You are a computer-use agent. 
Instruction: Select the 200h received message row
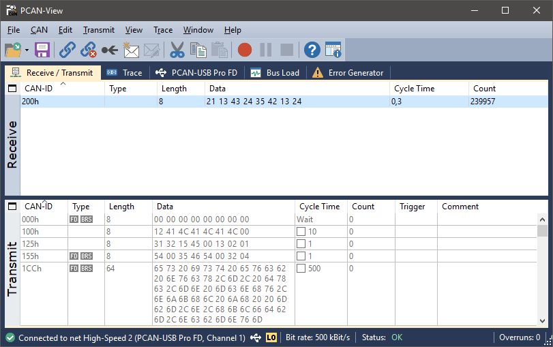(205, 102)
